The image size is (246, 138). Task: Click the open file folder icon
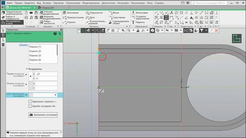[31, 13]
